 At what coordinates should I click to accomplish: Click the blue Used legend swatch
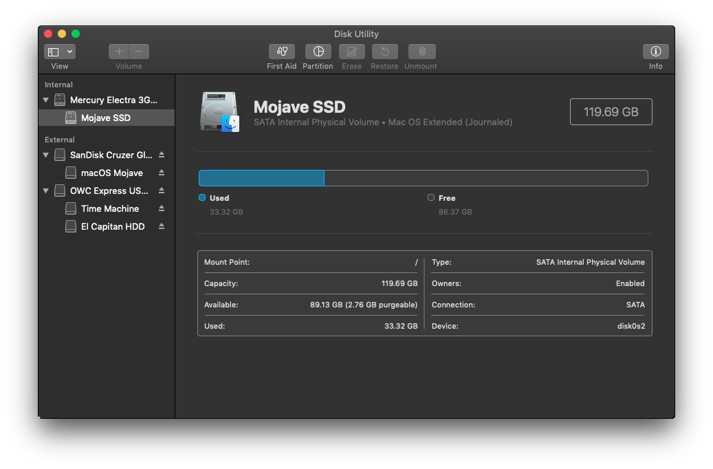(x=202, y=197)
